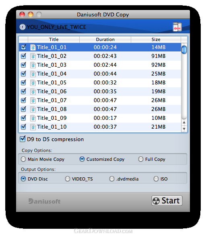Choose VIDEO_TS output option
This screenshot has height=234, width=206.
click(68, 179)
